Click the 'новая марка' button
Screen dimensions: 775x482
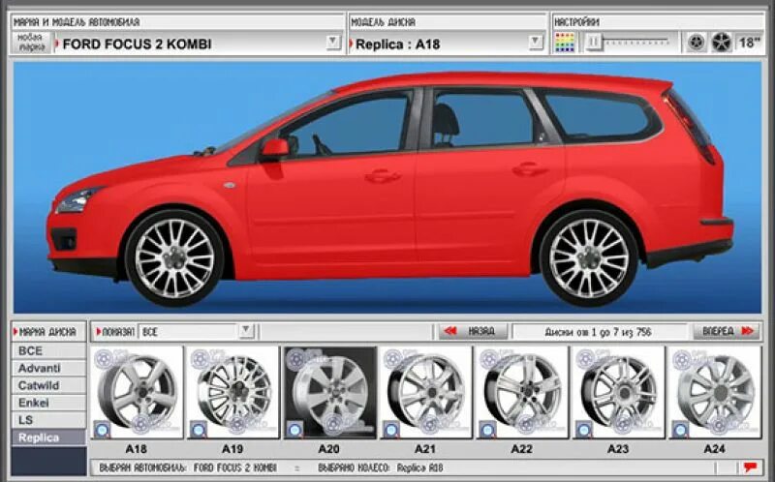tap(31, 43)
